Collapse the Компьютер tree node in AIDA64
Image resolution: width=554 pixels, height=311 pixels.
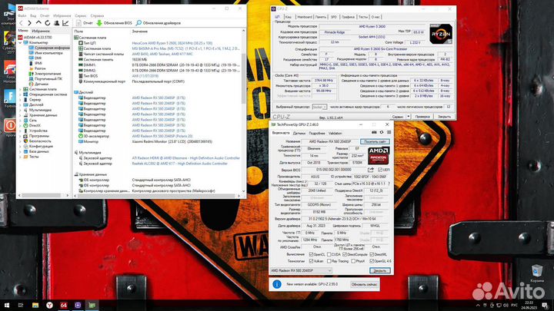tap(20, 42)
